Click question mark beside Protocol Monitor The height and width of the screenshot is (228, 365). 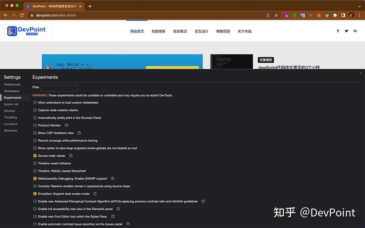(x=66, y=125)
